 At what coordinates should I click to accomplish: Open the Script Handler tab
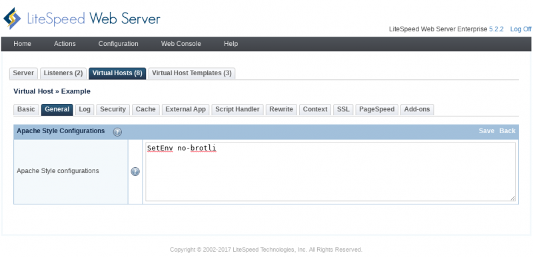[x=237, y=110]
